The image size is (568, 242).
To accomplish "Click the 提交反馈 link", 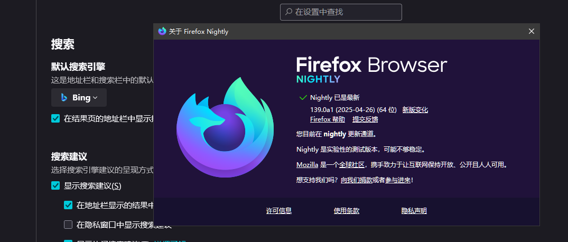I will pos(365,119).
